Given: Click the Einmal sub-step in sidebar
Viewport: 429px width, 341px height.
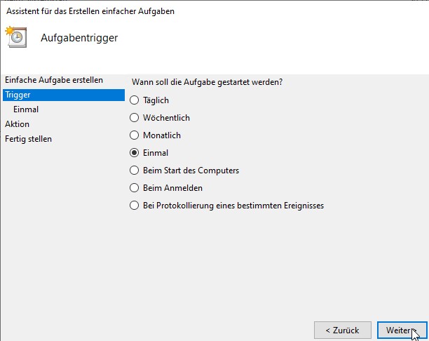Looking at the screenshot, I should tap(26, 109).
